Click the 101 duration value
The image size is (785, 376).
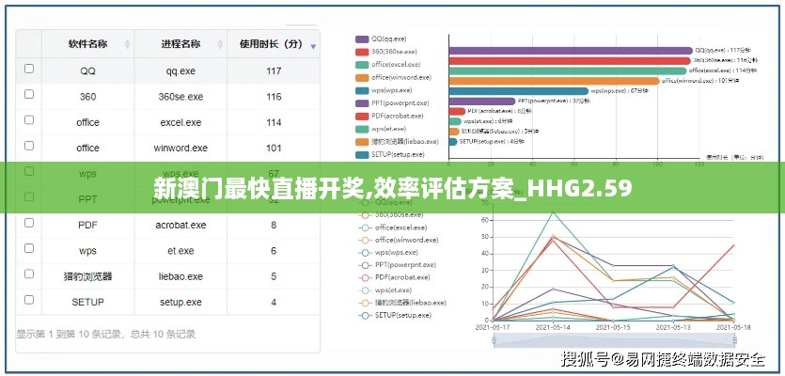(274, 149)
